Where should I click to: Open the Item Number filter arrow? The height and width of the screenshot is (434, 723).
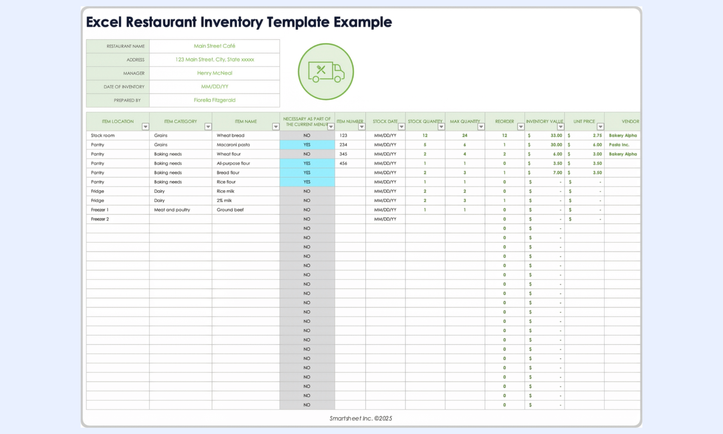[361, 127]
